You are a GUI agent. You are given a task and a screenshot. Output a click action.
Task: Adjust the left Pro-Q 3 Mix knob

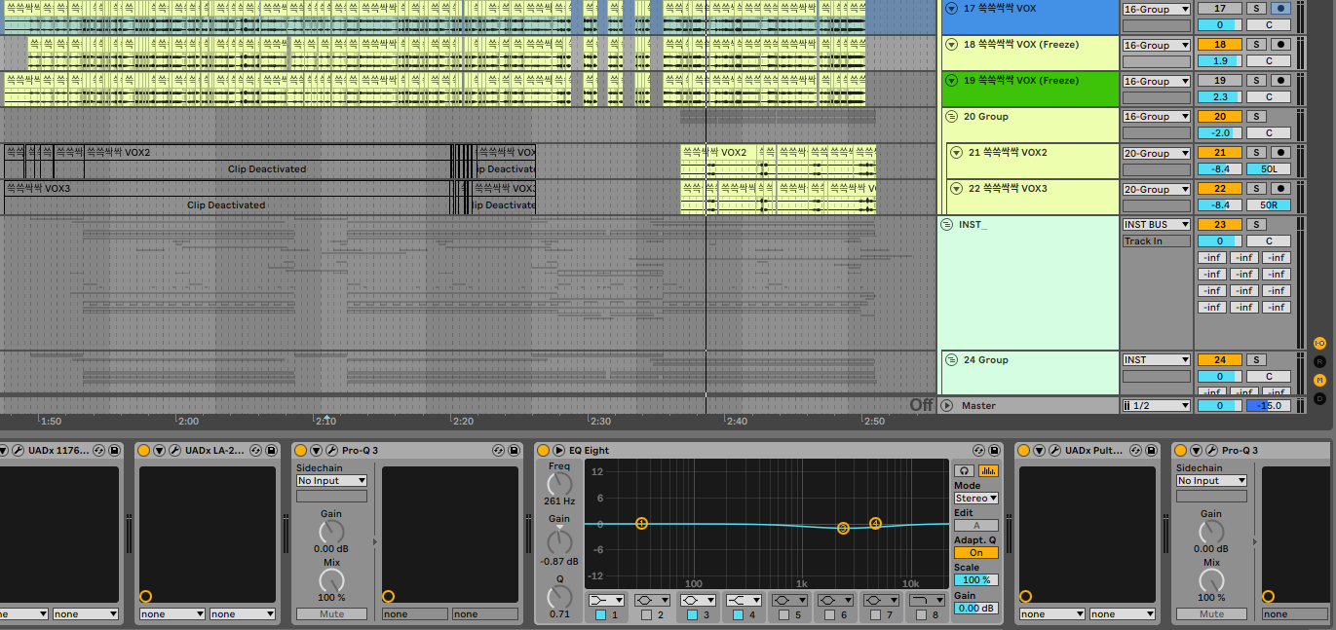coord(331,579)
